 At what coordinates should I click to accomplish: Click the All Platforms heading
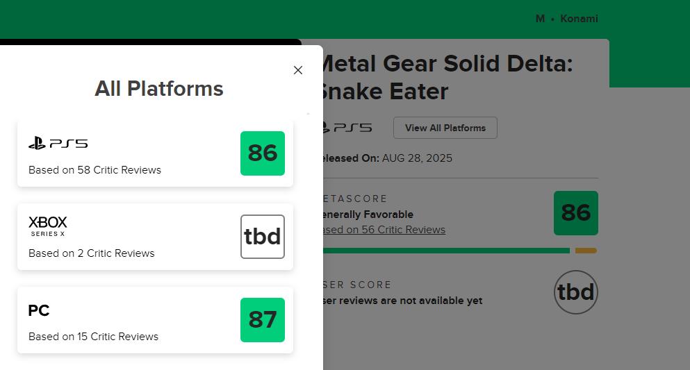[x=159, y=89]
